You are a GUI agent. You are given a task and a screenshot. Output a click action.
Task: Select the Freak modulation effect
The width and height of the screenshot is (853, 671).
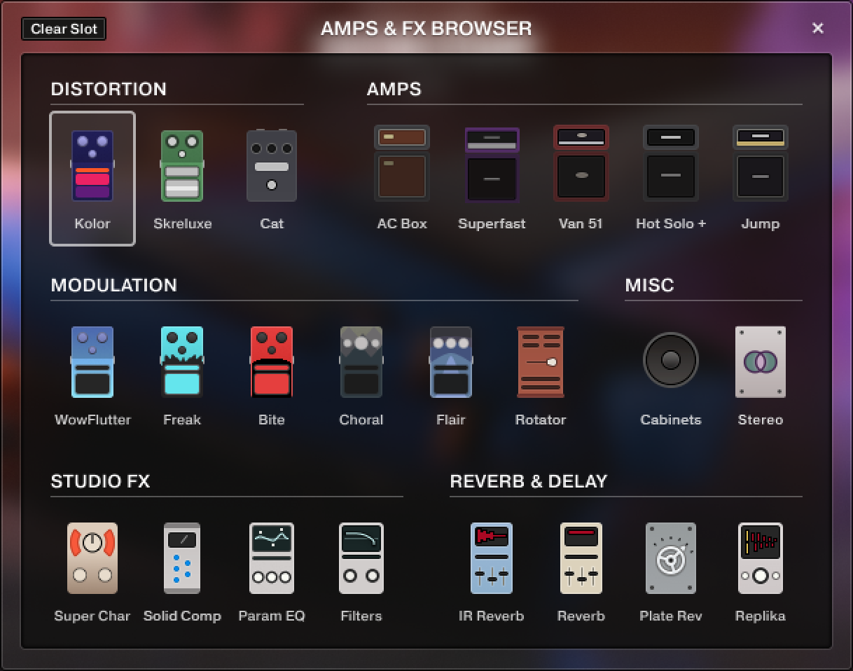(x=181, y=362)
